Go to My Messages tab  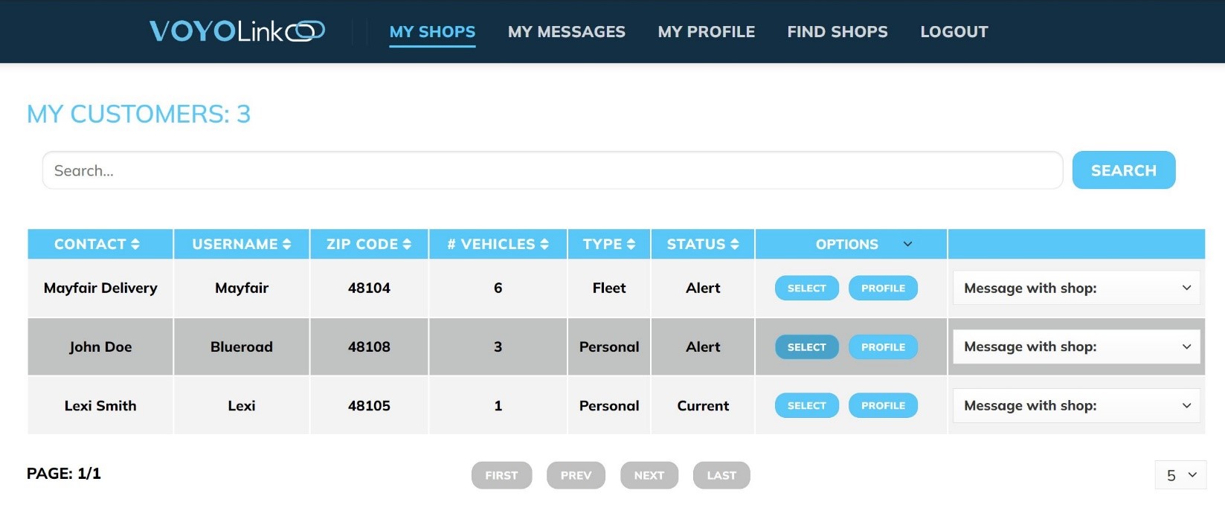coord(566,32)
